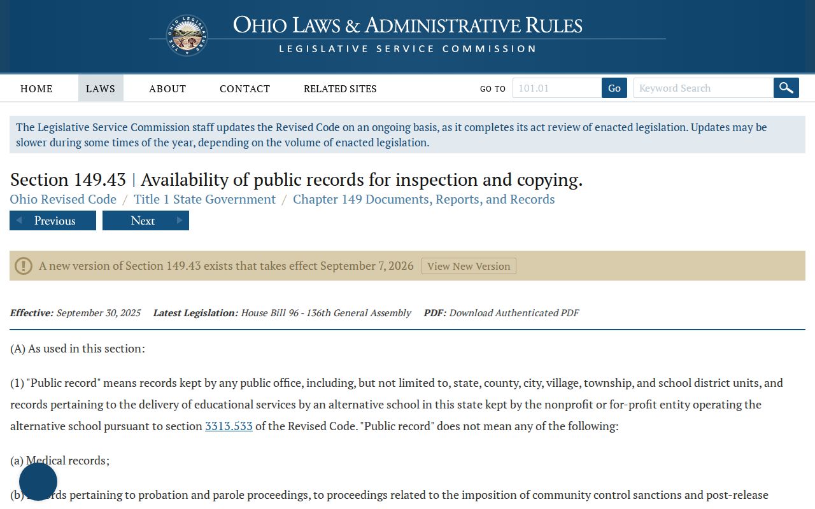
Task: Go to the Next section
Action: click(x=146, y=221)
